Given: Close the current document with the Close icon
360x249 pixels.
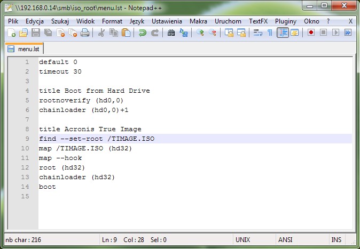Looking at the screenshot, I should click(x=60, y=33).
